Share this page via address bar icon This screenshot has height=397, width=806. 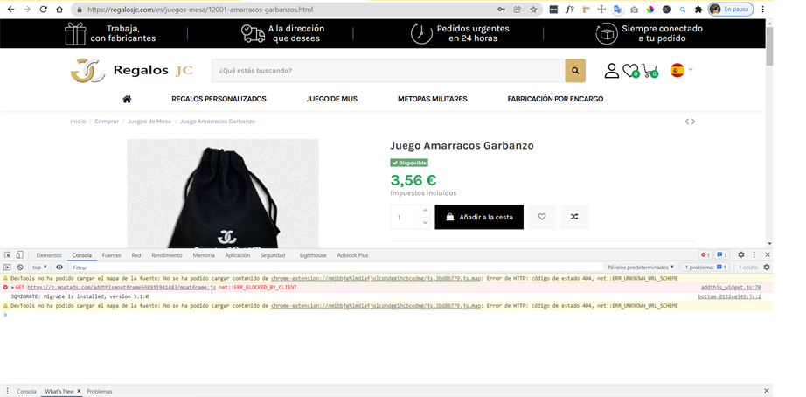coord(518,10)
